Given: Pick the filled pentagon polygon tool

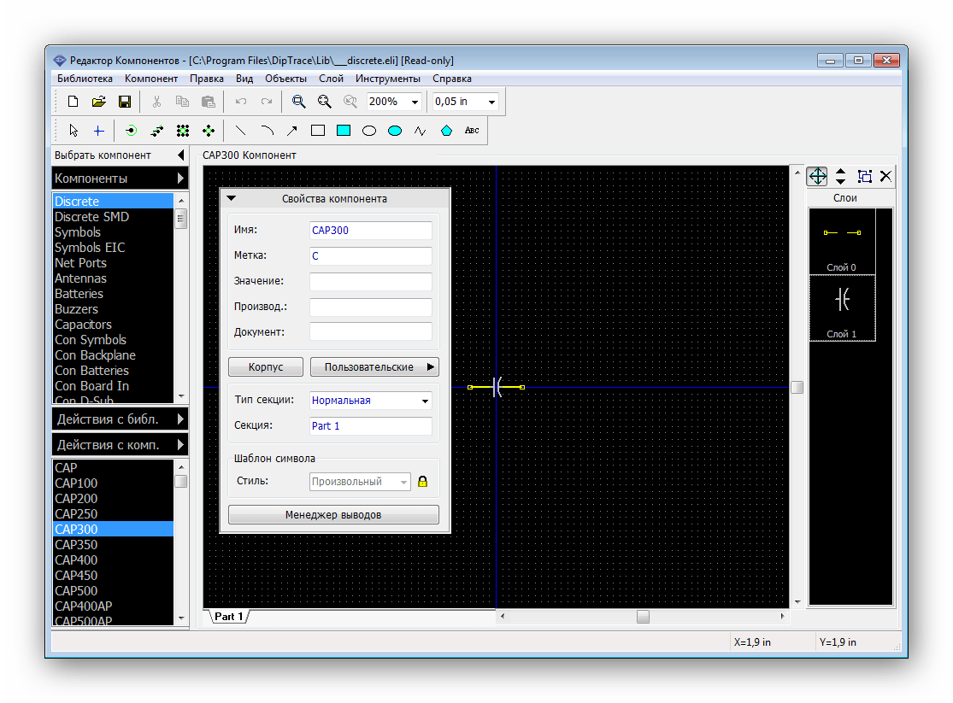Looking at the screenshot, I should pos(446,131).
